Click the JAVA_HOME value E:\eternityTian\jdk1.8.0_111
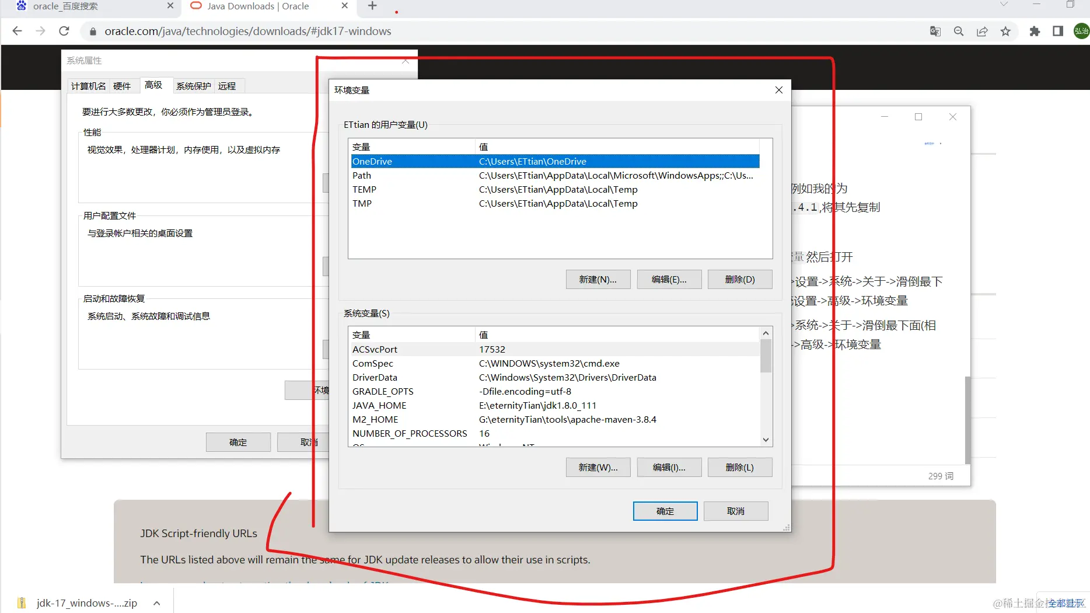The width and height of the screenshot is (1090, 613). 537,406
